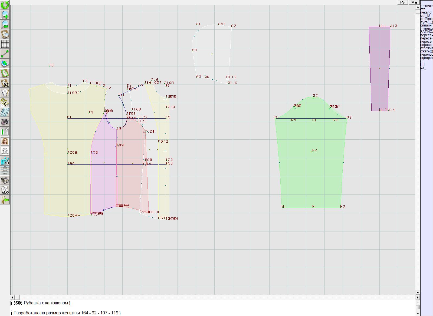Zoom in with the magnifier plus icon

(x=5, y=15)
